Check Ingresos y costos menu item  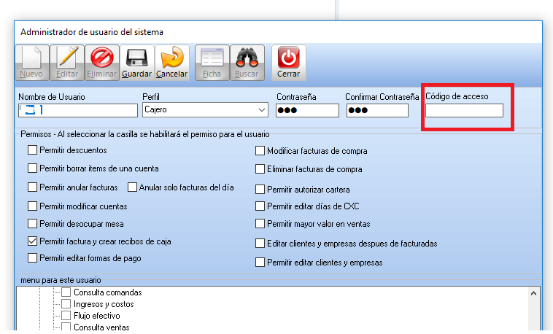pos(66,304)
